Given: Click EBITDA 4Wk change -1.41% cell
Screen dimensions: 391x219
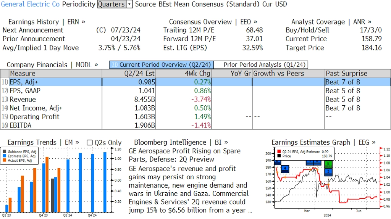Looking at the screenshot, I should pos(183,125).
